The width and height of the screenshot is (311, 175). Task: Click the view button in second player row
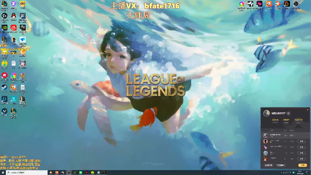(301, 141)
